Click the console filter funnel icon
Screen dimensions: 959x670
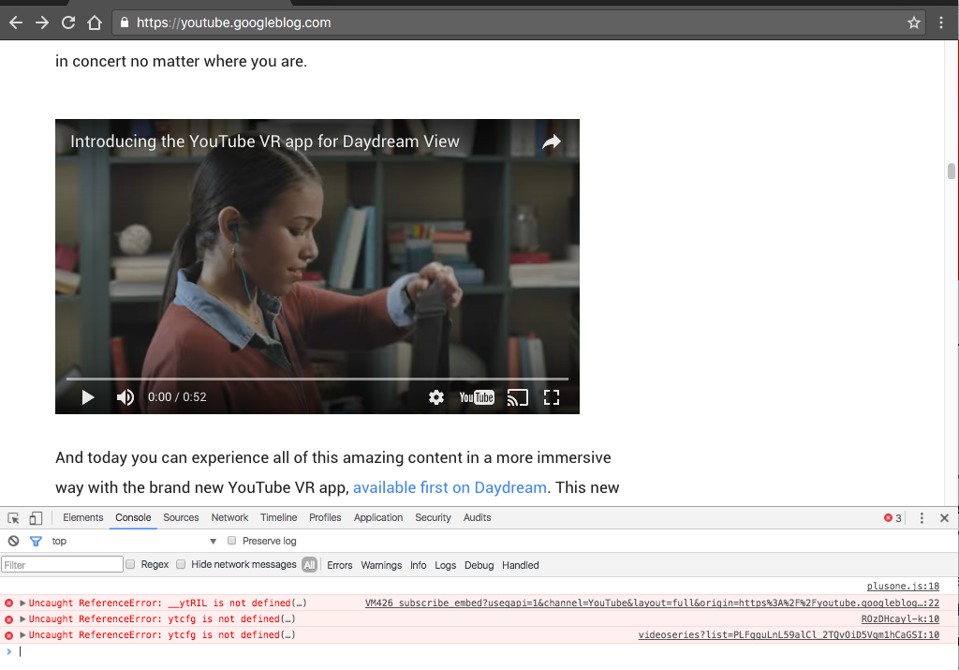(x=36, y=542)
